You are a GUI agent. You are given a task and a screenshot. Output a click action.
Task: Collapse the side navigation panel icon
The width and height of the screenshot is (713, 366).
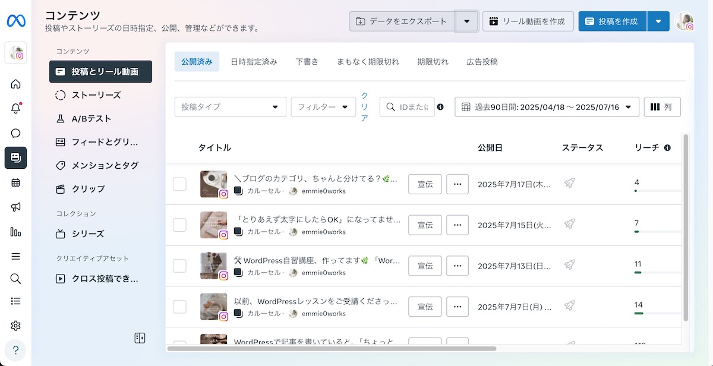coord(140,338)
